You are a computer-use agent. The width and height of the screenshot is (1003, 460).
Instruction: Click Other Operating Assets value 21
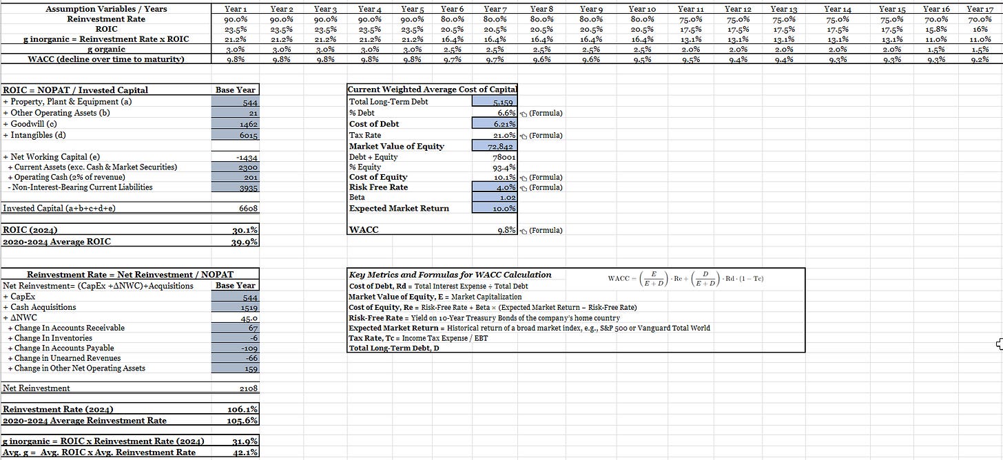point(236,114)
